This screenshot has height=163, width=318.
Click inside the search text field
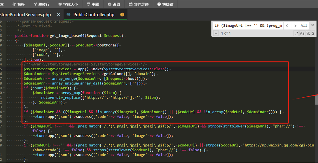tap(248, 26)
